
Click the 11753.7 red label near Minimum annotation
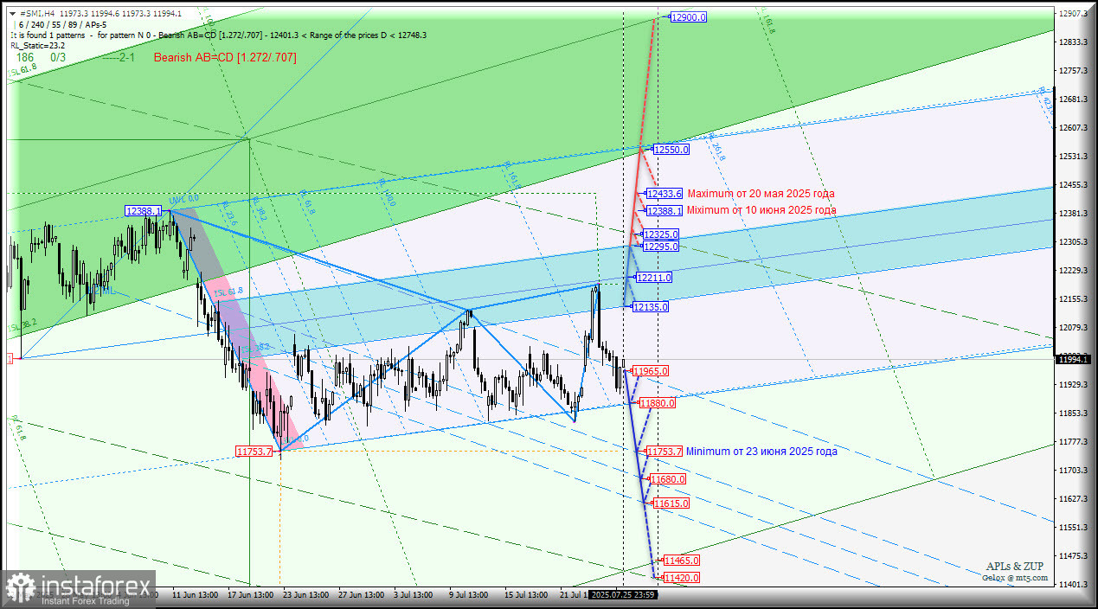665,452
